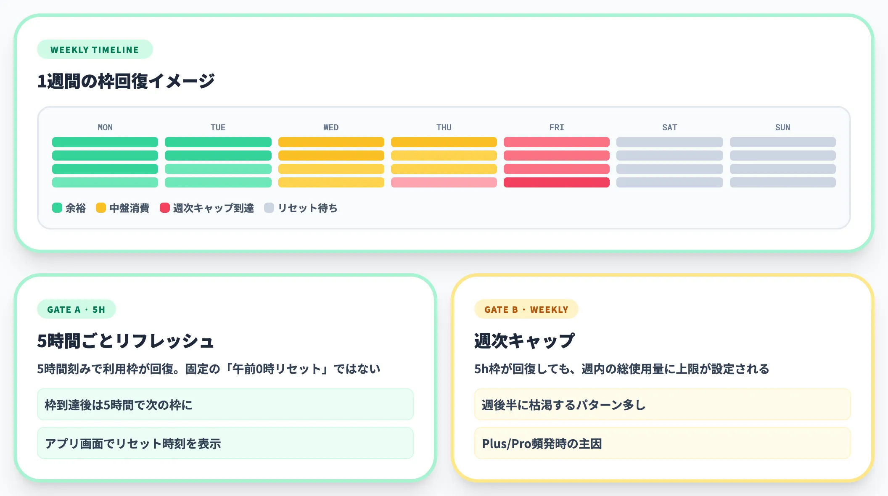Click the FRI day label

[557, 127]
